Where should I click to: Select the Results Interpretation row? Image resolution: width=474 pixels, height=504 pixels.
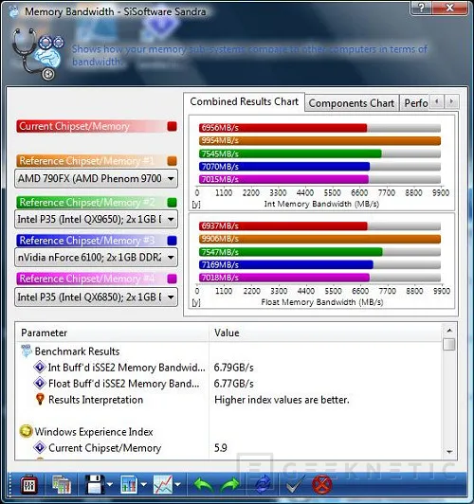coord(229,400)
